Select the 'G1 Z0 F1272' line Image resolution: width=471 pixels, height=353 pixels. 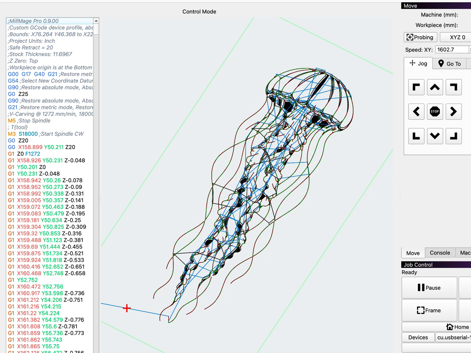50,154
